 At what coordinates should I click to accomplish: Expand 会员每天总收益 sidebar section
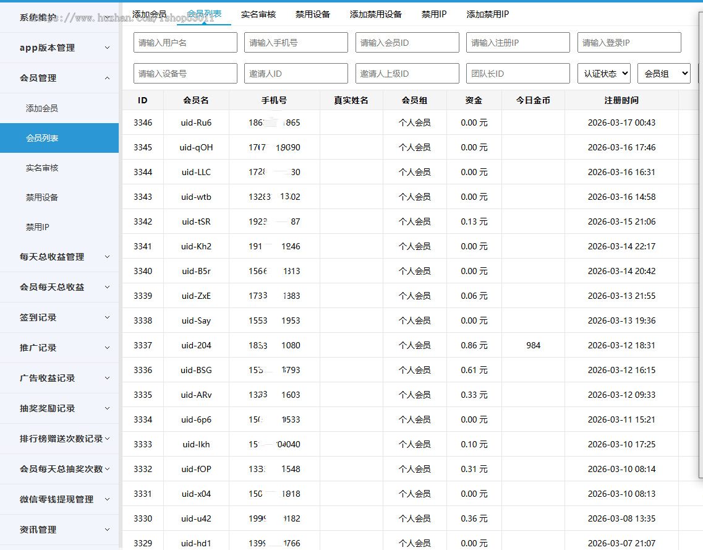(59, 287)
